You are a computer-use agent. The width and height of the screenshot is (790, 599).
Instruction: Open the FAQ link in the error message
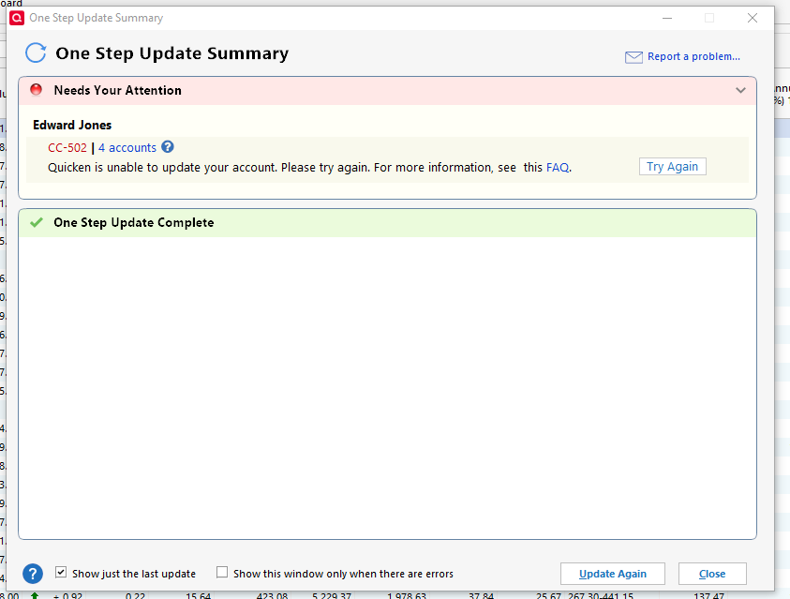coord(558,167)
